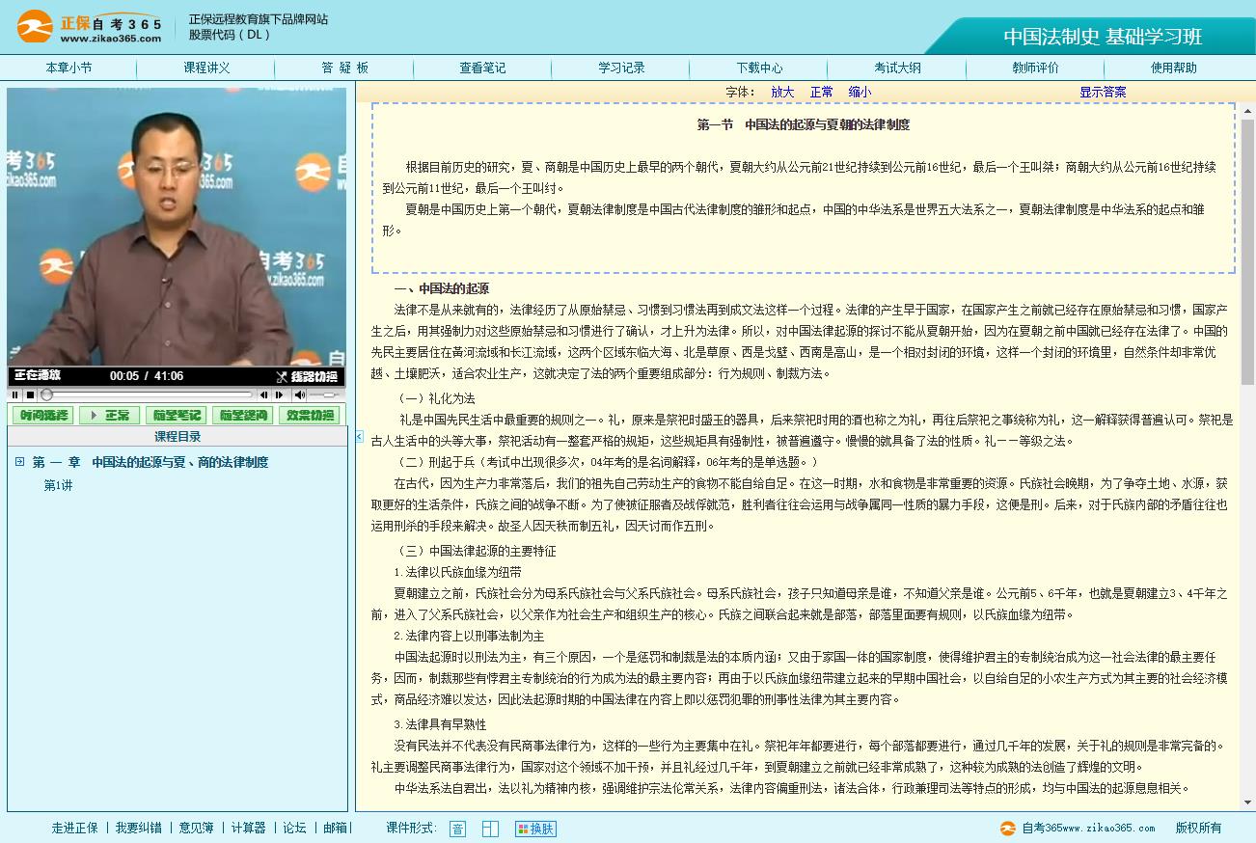The width and height of the screenshot is (1256, 843).
Task: Open 自考365 www.zikao365.com footer link
Action: pos(1077,828)
